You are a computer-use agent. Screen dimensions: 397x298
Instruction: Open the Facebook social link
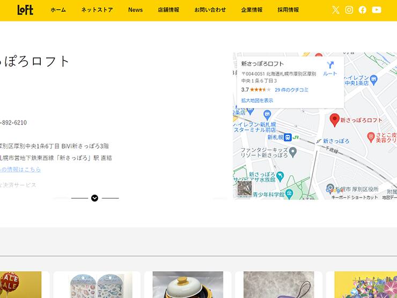pos(362,10)
